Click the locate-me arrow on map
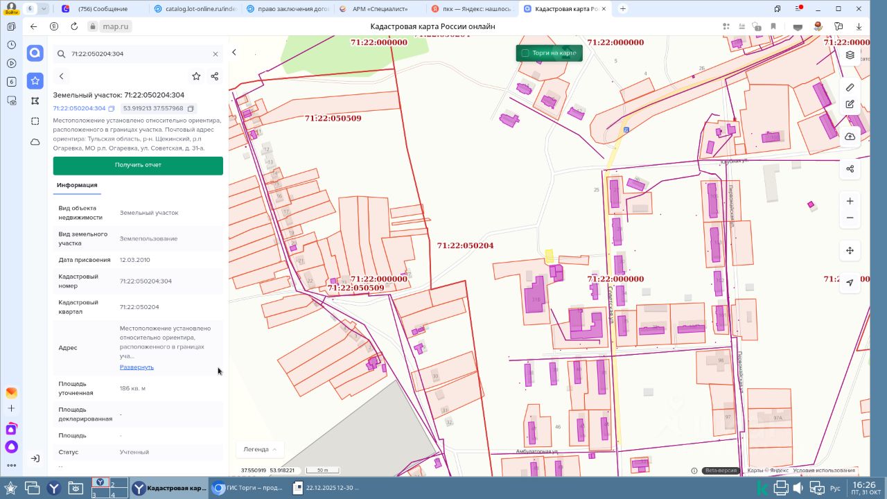This screenshot has width=887, height=499. pos(850,283)
